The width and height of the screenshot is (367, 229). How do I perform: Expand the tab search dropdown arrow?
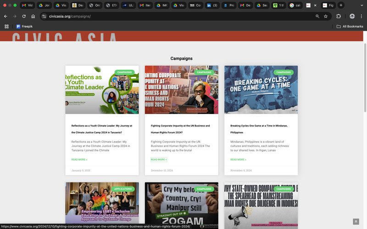361,5
